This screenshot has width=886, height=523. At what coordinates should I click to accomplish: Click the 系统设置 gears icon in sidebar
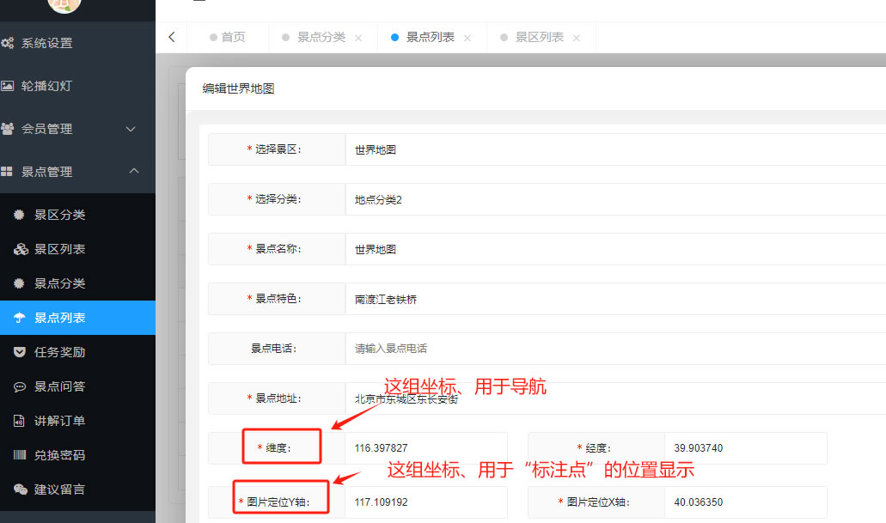(x=7, y=43)
